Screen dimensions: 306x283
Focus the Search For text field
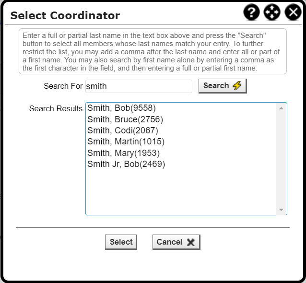(139, 86)
